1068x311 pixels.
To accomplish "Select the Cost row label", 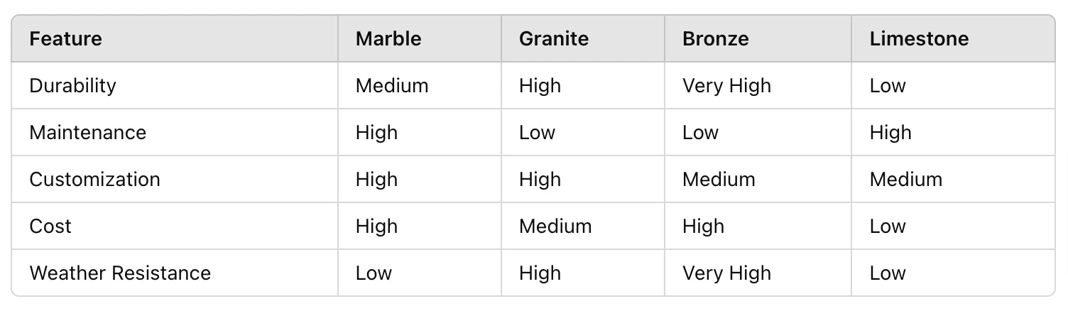I will pyautogui.click(x=50, y=227).
